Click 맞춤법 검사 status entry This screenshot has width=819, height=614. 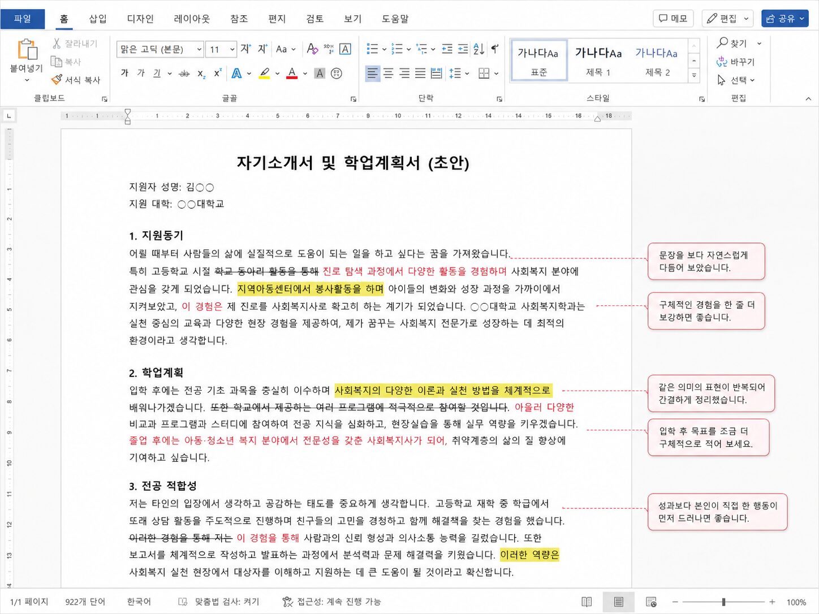(x=219, y=602)
